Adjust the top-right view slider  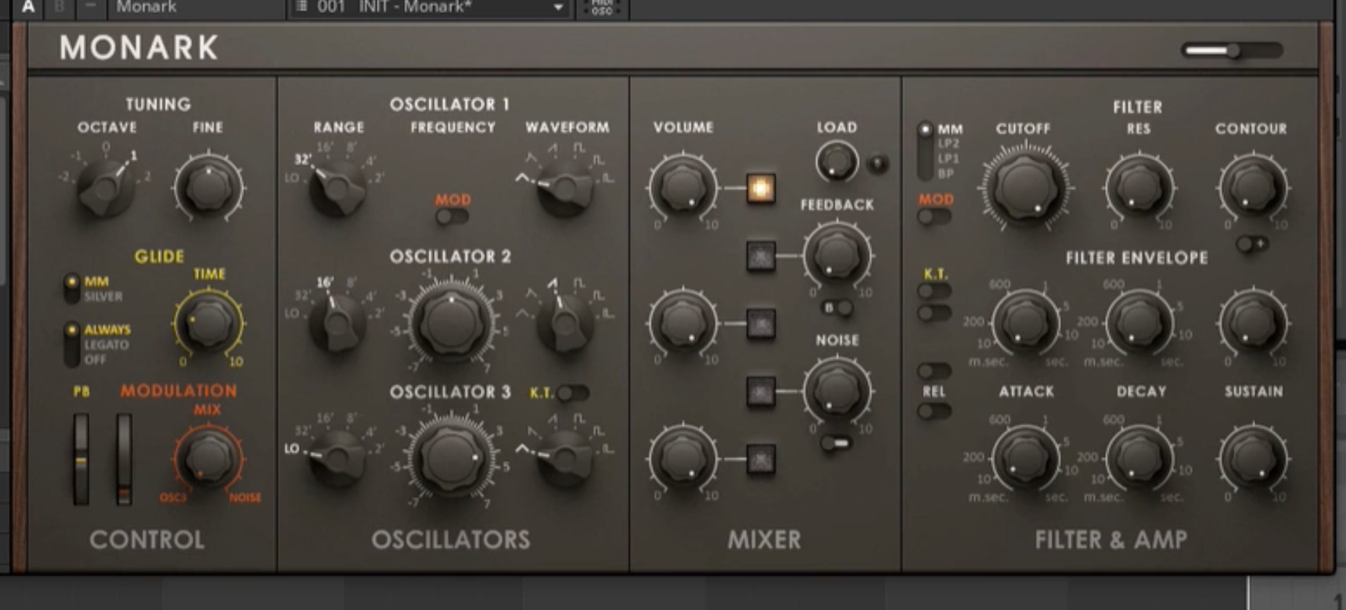tap(1232, 50)
